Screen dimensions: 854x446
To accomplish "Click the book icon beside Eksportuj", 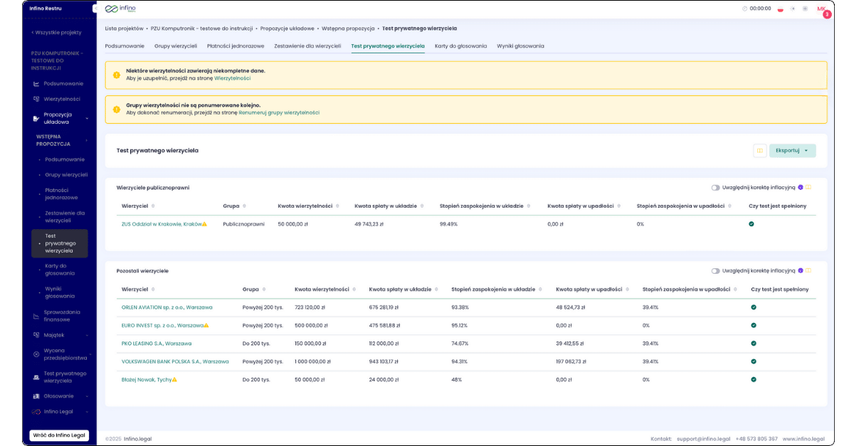I will click(760, 151).
